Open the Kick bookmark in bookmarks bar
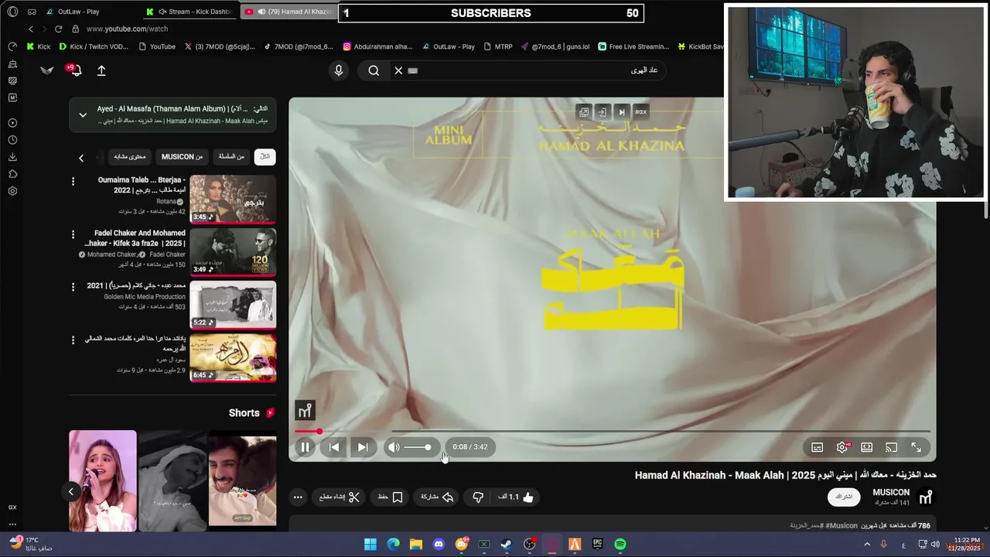Screen dimensions: 990x557 coord(38,46)
